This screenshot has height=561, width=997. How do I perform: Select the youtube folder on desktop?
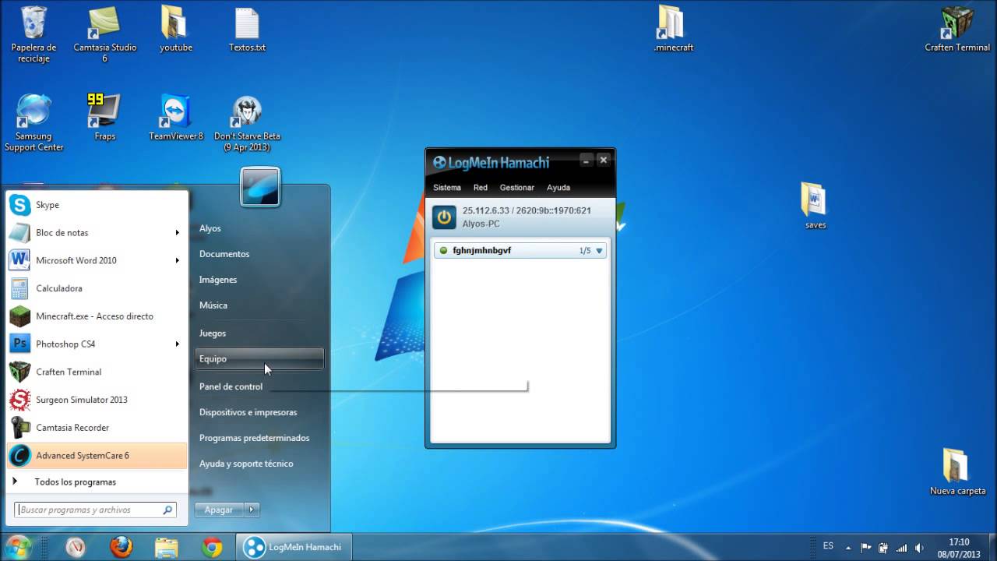176,29
